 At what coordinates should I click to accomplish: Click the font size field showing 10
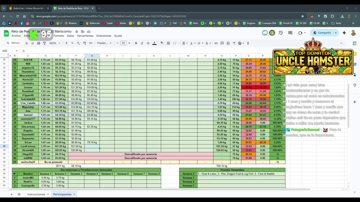(x=123, y=43)
